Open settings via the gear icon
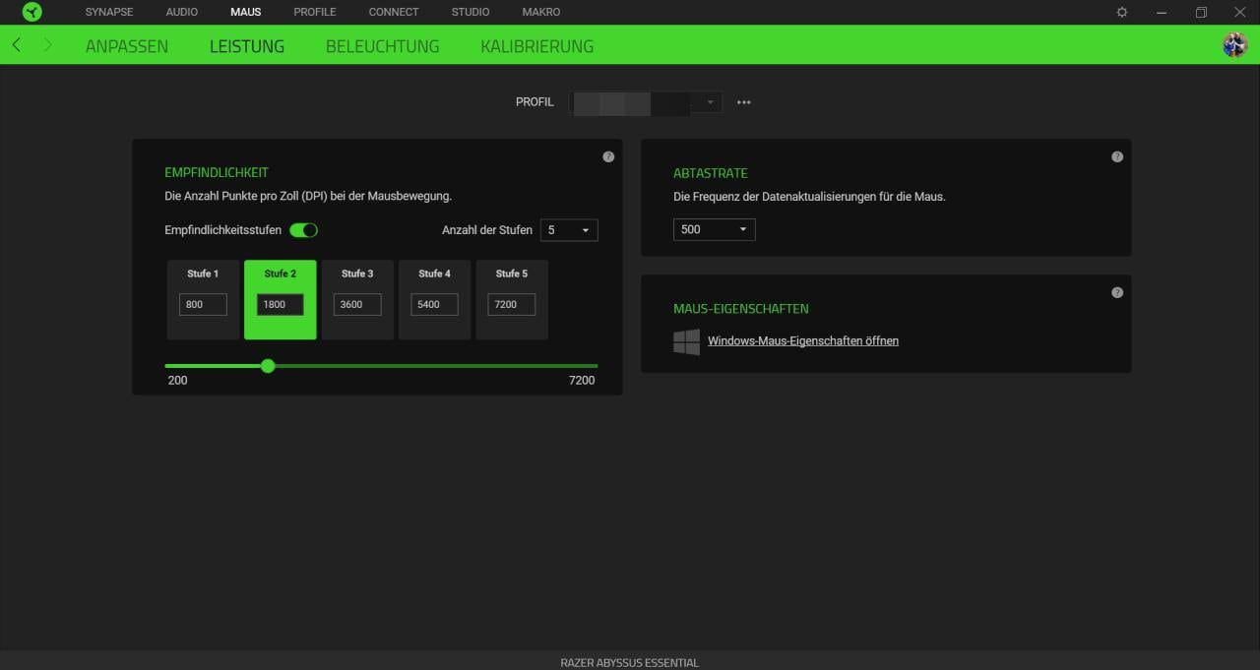This screenshot has height=670, width=1260. coord(1122,12)
